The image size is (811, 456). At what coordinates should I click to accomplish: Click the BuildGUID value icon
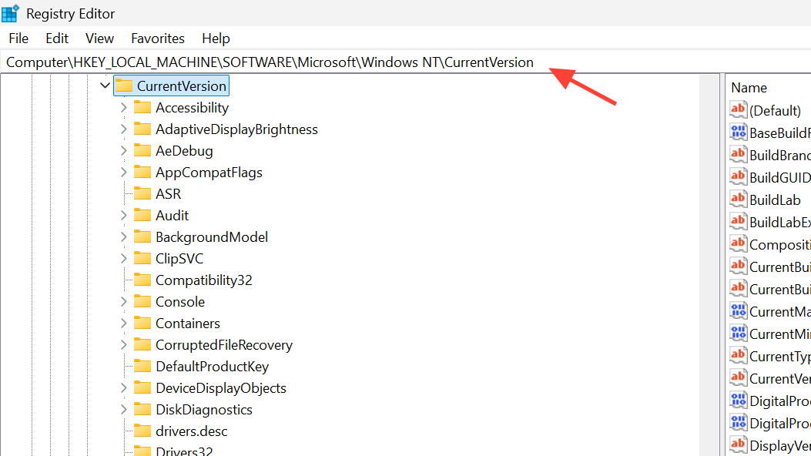tap(739, 177)
